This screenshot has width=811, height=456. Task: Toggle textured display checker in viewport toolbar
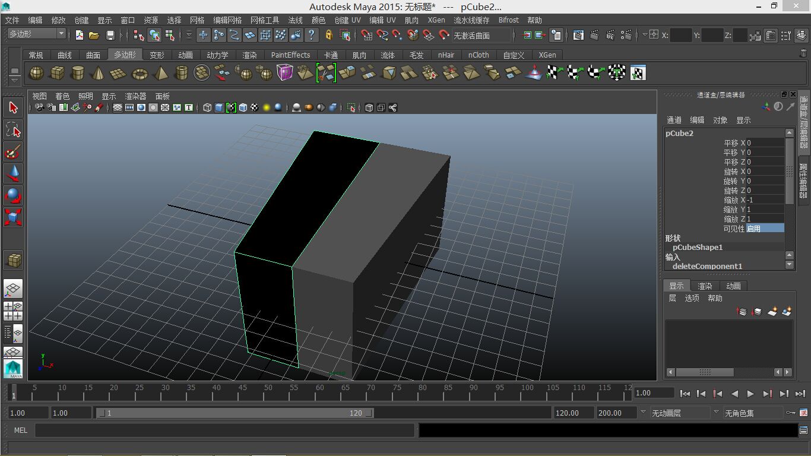click(255, 107)
